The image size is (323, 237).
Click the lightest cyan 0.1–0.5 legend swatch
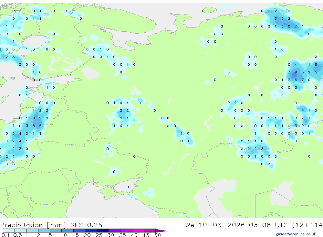click(x=9, y=231)
